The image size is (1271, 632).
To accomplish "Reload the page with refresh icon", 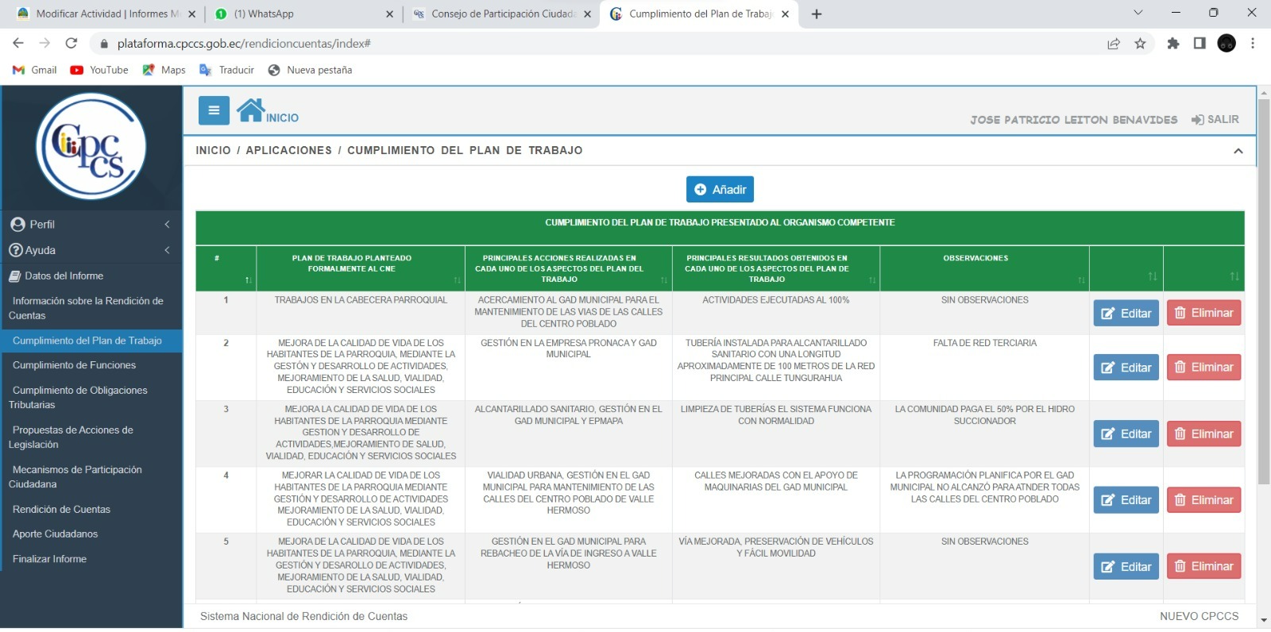I will click(x=71, y=44).
